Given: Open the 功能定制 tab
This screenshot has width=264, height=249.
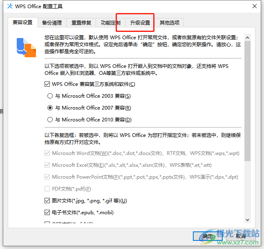Looking at the screenshot, I should tap(110, 22).
